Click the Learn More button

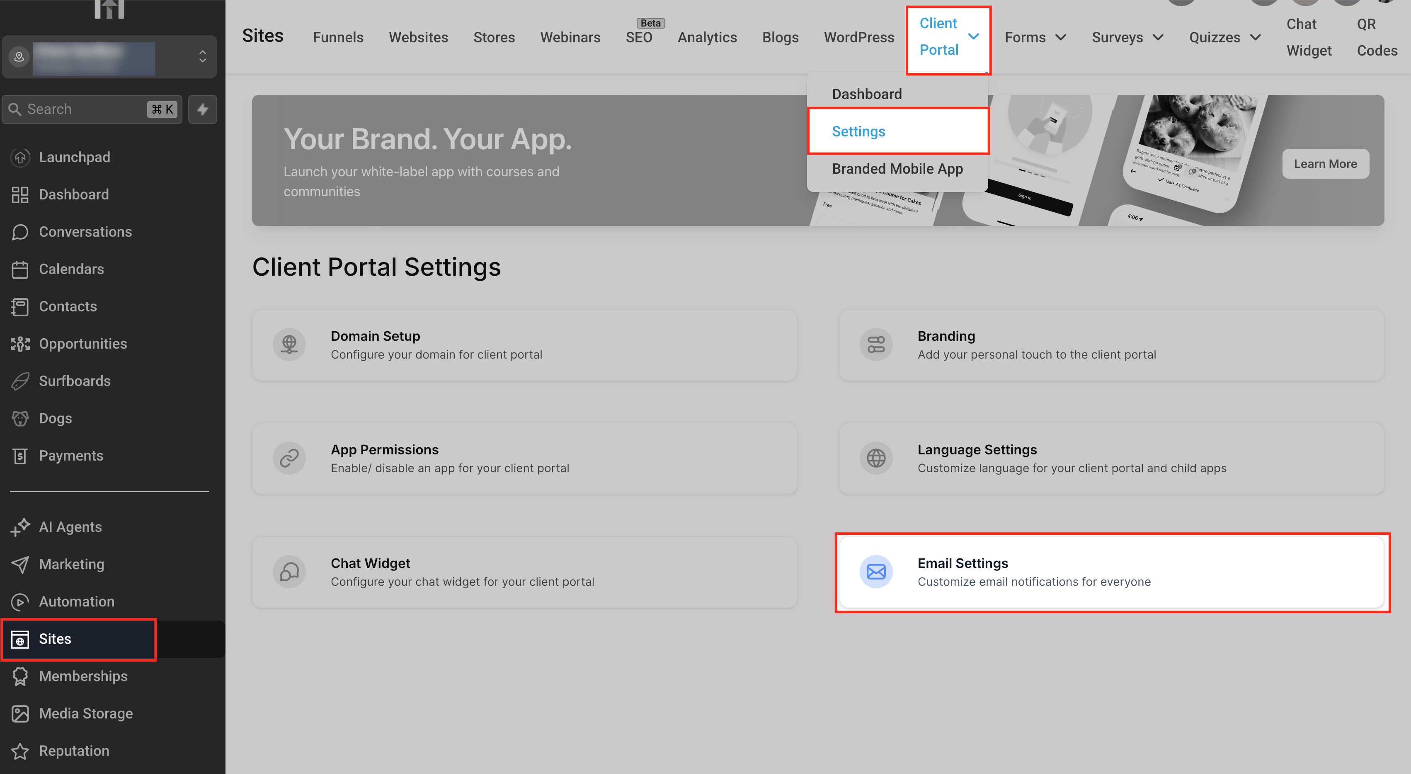pyautogui.click(x=1324, y=164)
